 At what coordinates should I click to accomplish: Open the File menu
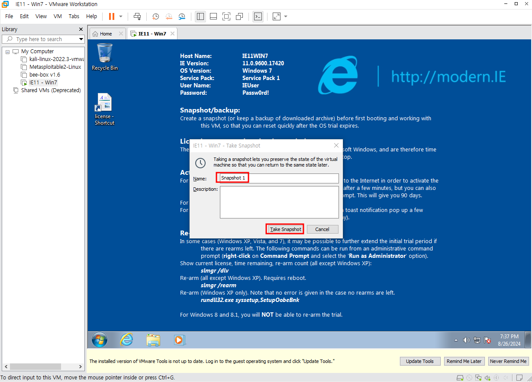click(9, 16)
